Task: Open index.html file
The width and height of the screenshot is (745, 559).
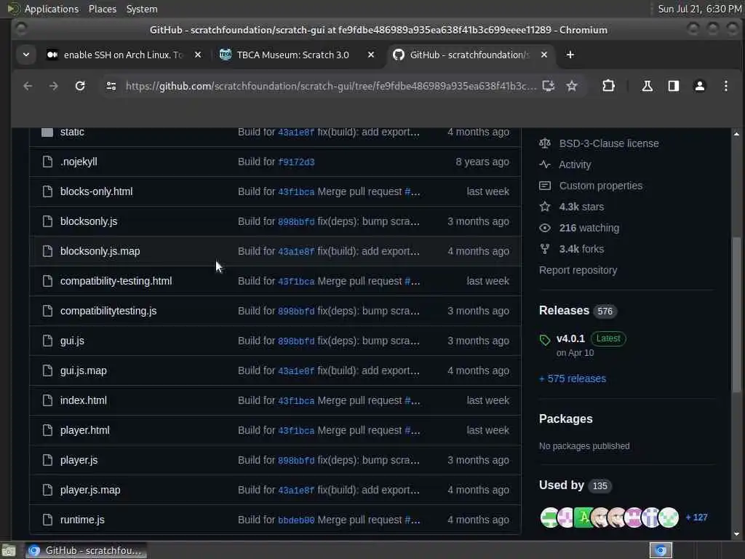Action: click(x=84, y=401)
